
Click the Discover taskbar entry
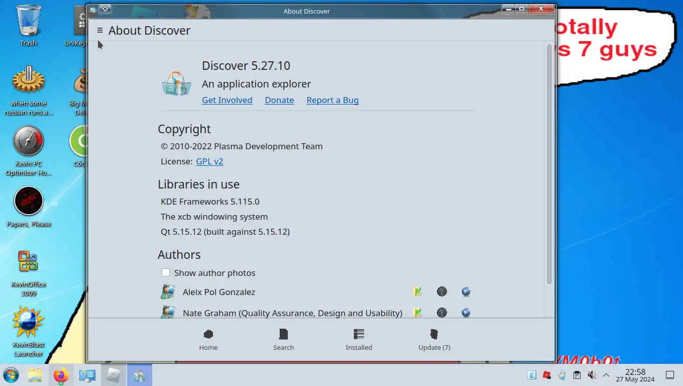point(140,375)
